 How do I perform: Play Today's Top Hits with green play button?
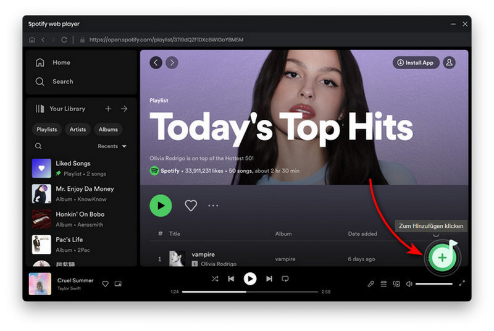pos(161,206)
